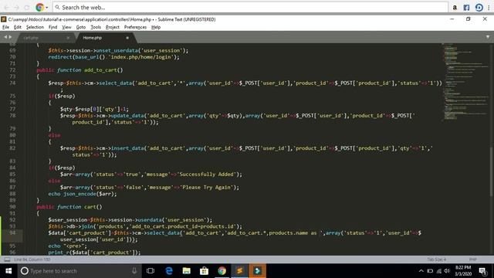This screenshot has height=278, width=494.
Task: Open Microsoft Store from taskbar
Action: coord(204,271)
